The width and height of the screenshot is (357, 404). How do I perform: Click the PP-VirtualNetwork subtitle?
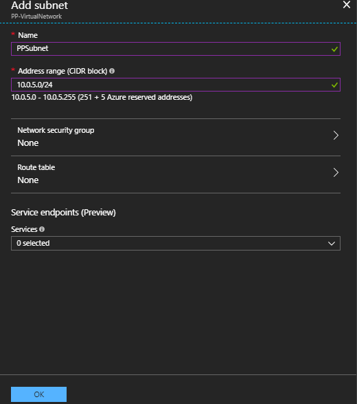point(36,17)
